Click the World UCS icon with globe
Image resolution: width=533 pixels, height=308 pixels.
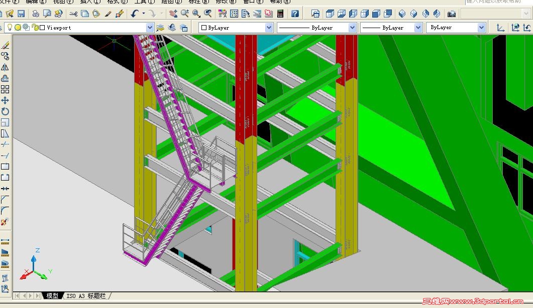point(515,28)
